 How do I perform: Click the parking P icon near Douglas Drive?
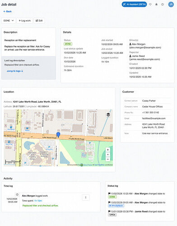[53, 159]
